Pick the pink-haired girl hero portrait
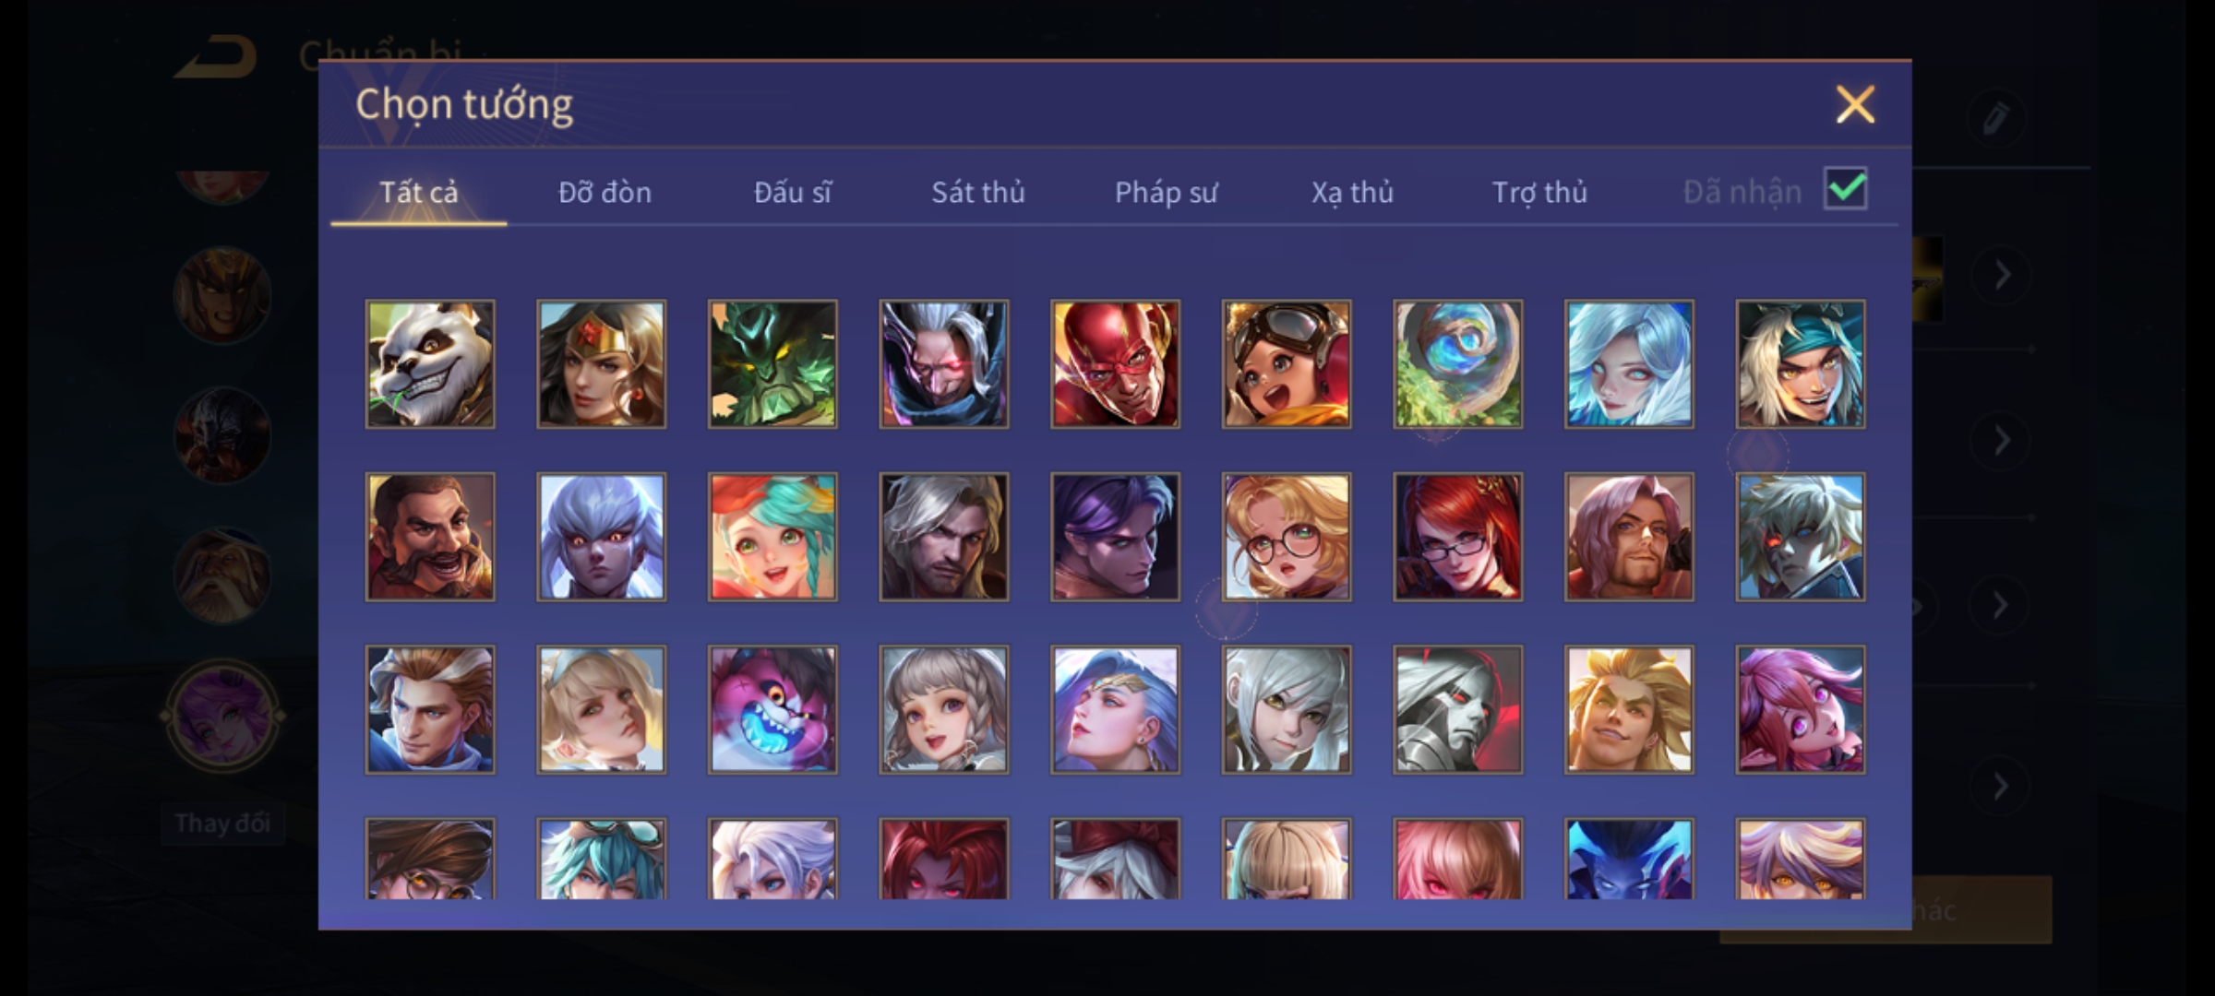 (1800, 709)
